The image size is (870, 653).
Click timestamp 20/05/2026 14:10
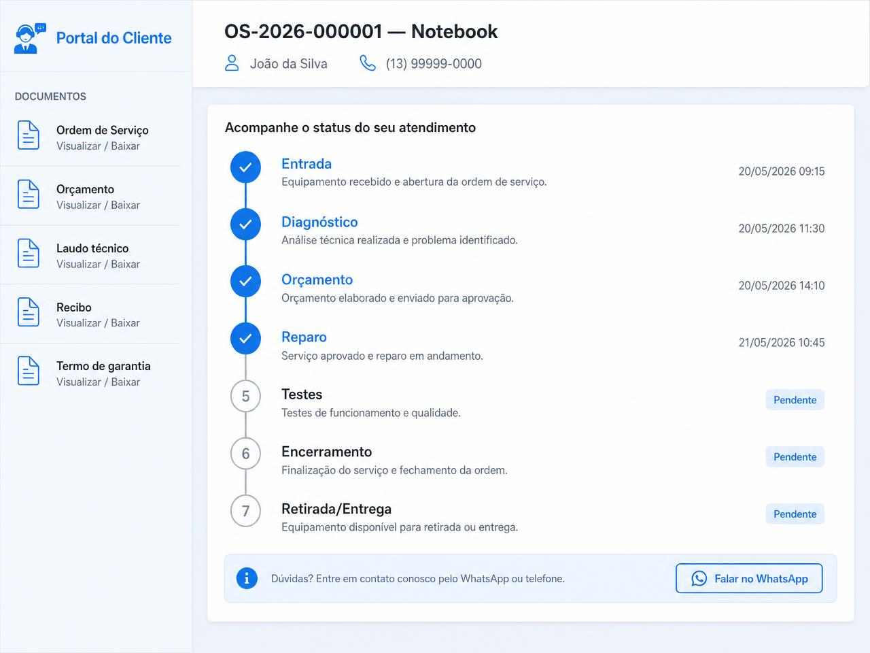[782, 286]
